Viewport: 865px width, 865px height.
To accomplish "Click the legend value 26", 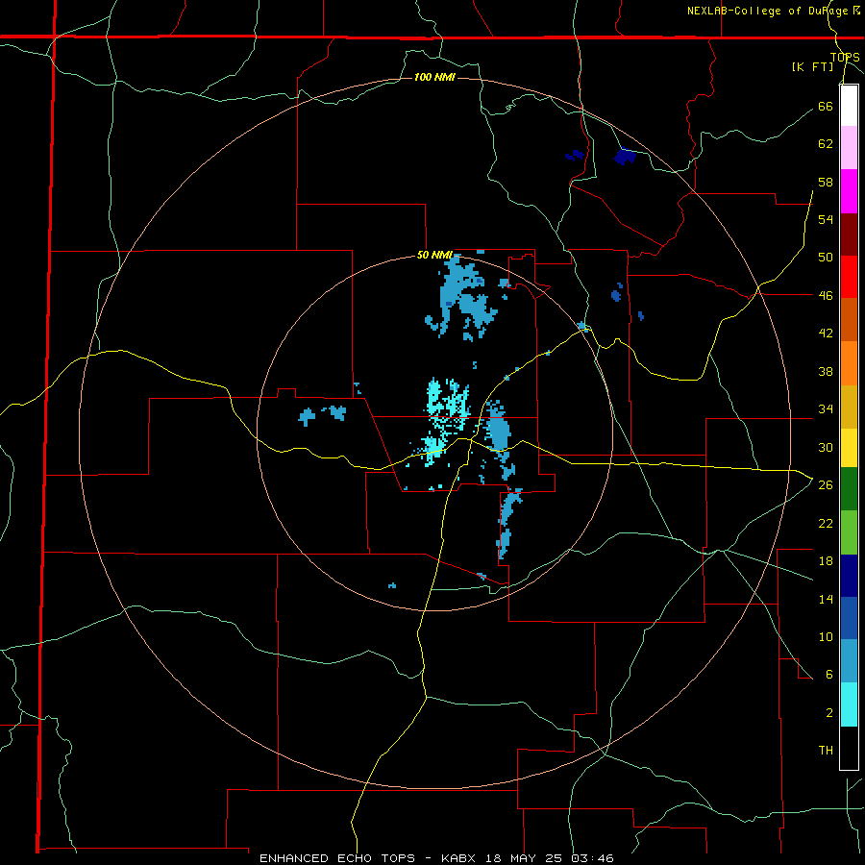I will [826, 485].
